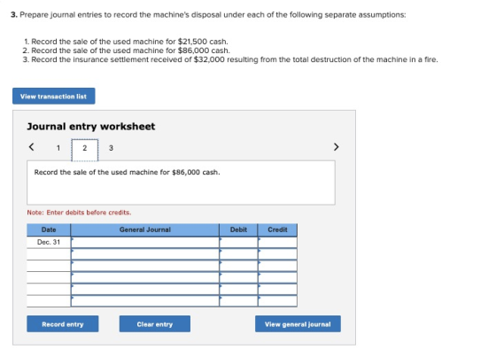Go to previous entry with left chevron
This screenshot has width=496, height=350.
pyautogui.click(x=31, y=147)
